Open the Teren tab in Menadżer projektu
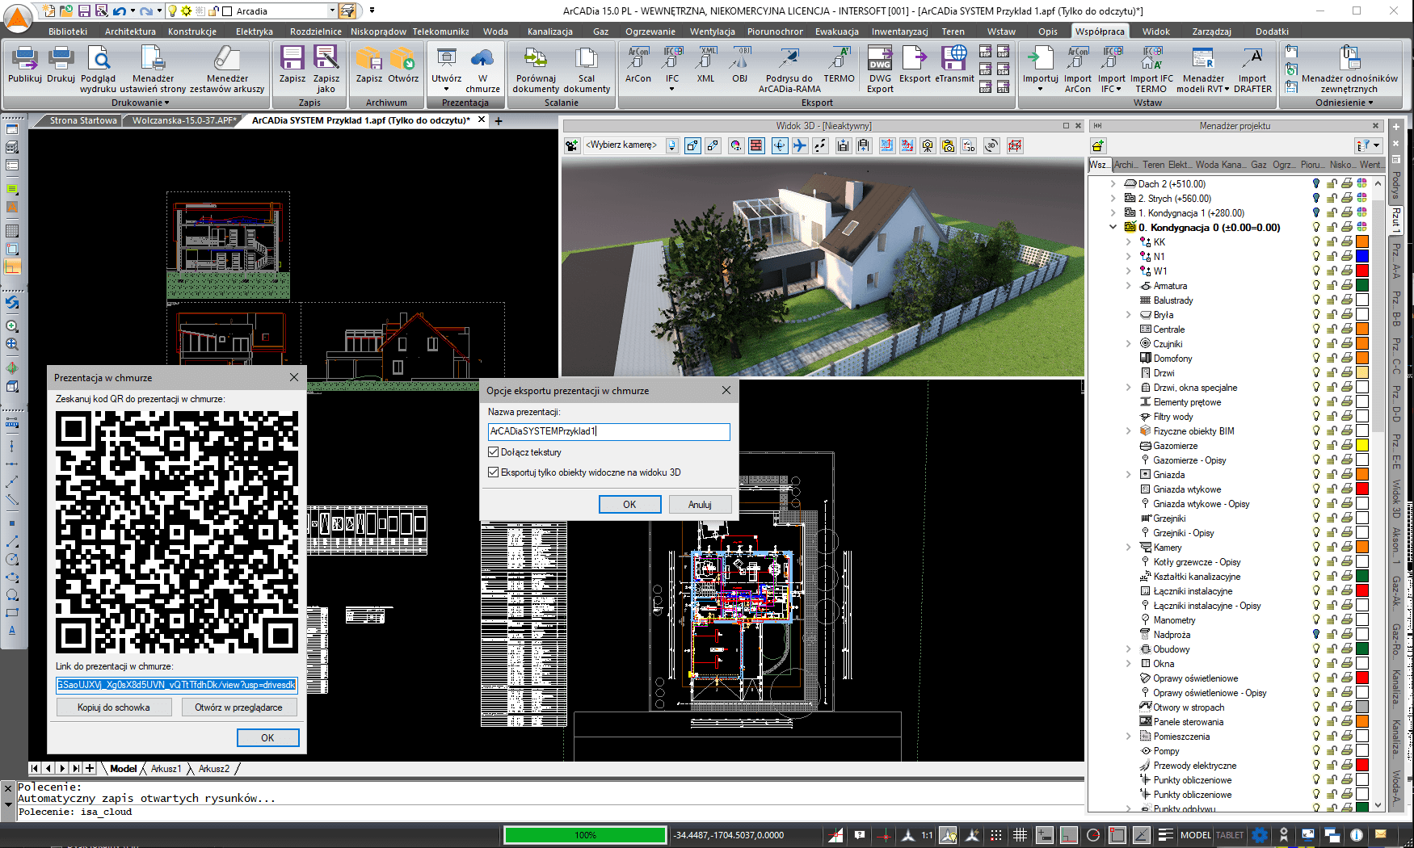1414x848 pixels. (x=1153, y=165)
